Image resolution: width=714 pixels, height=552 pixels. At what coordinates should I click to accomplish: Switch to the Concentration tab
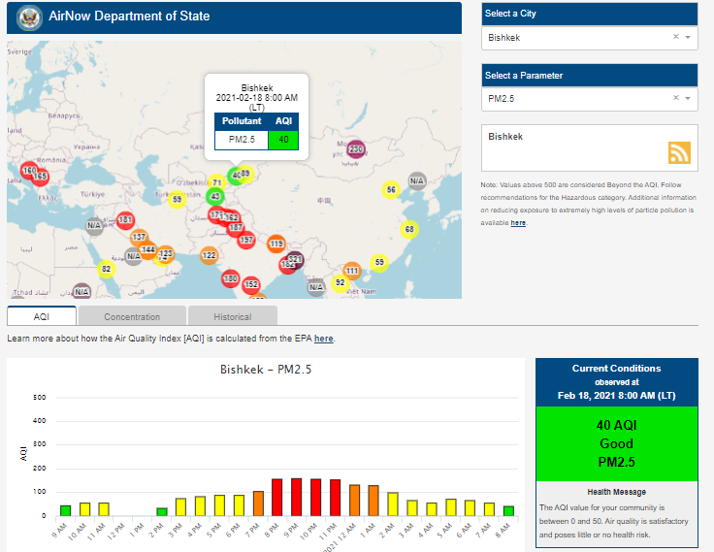132,316
